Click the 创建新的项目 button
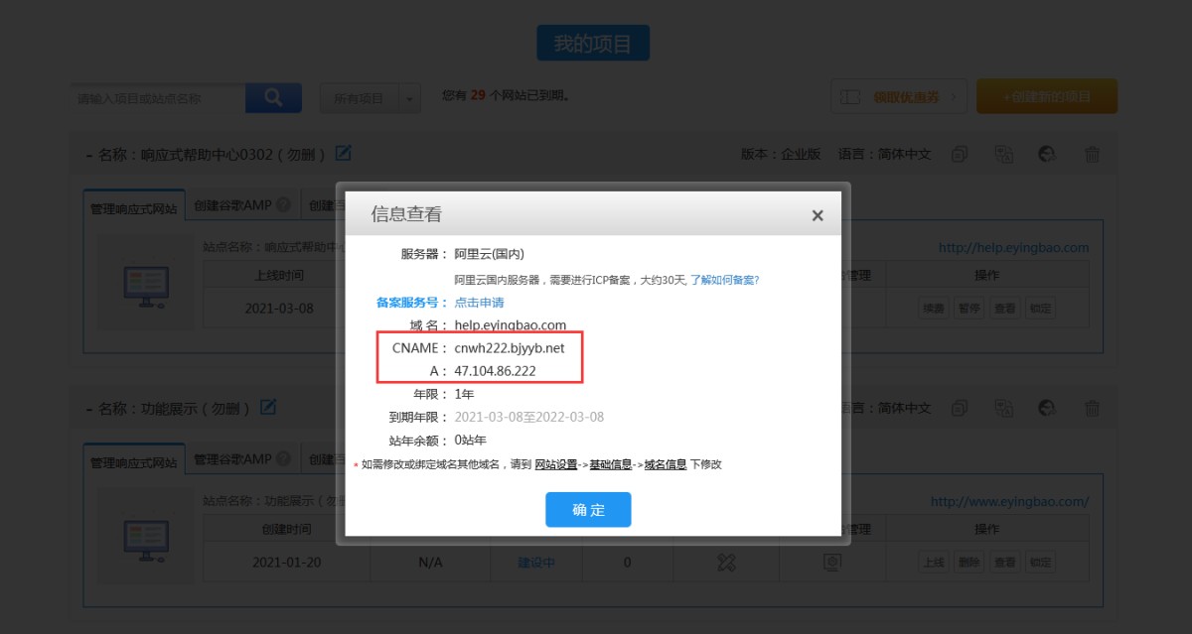 (1047, 97)
